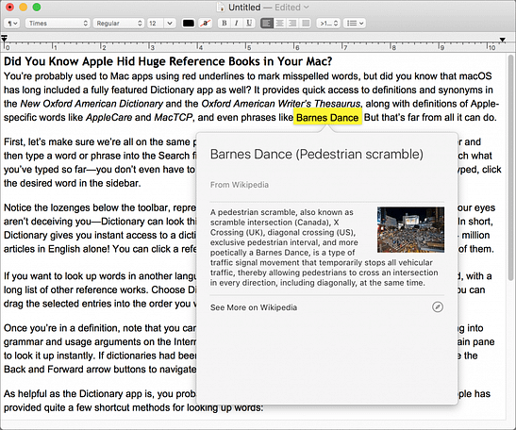Screen dimensions: 516x430
Task: Select center text alignment
Action: (x=279, y=23)
